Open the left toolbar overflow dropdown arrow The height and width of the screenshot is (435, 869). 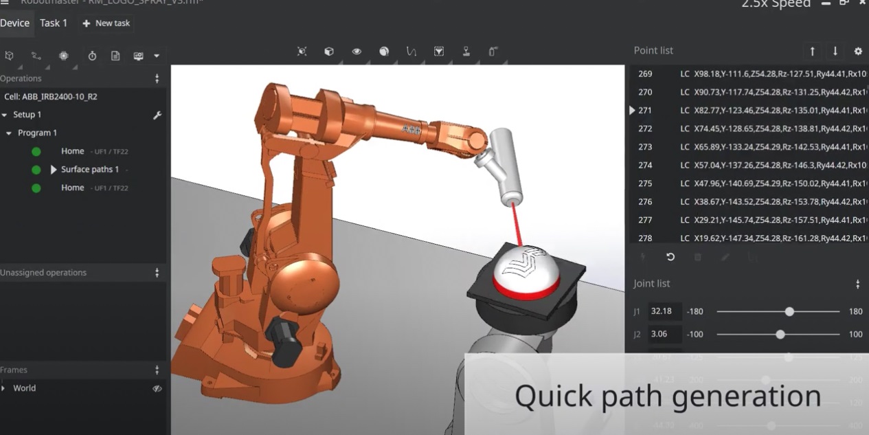(x=157, y=56)
